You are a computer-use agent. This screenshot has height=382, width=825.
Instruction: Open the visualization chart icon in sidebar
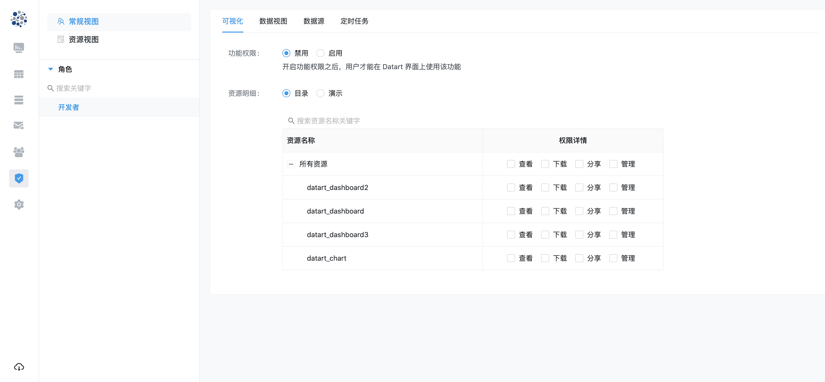19,48
